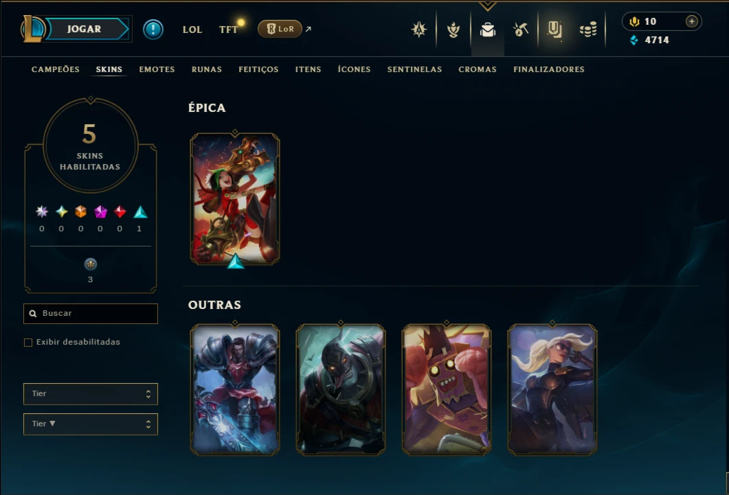The width and height of the screenshot is (729, 495).
Task: Click the League of Legends logo icon
Action: coord(32,29)
